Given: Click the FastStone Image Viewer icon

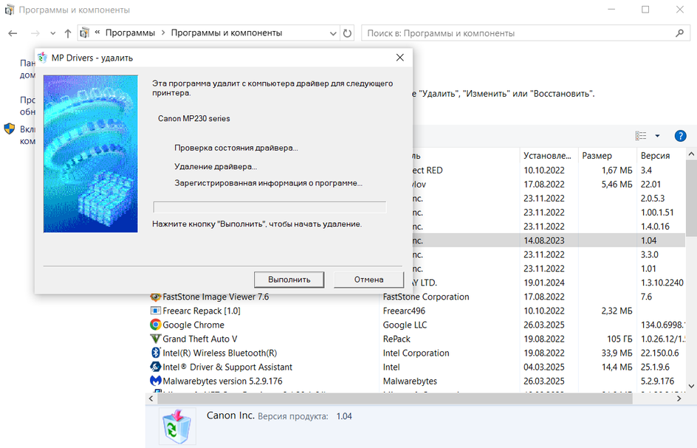Looking at the screenshot, I should pos(155,297).
